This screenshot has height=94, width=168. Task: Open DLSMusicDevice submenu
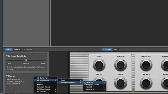[46, 89]
